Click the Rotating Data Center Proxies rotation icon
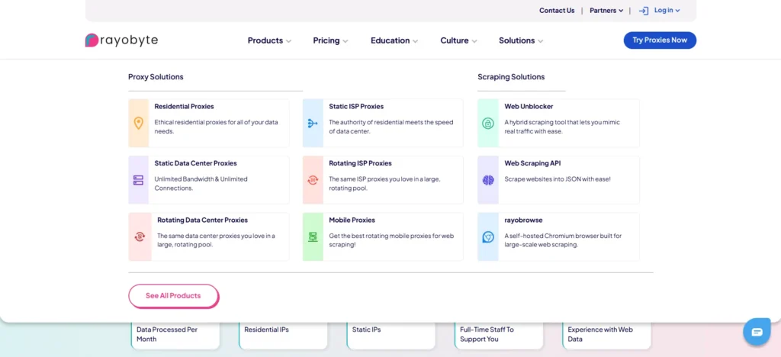 tap(140, 237)
